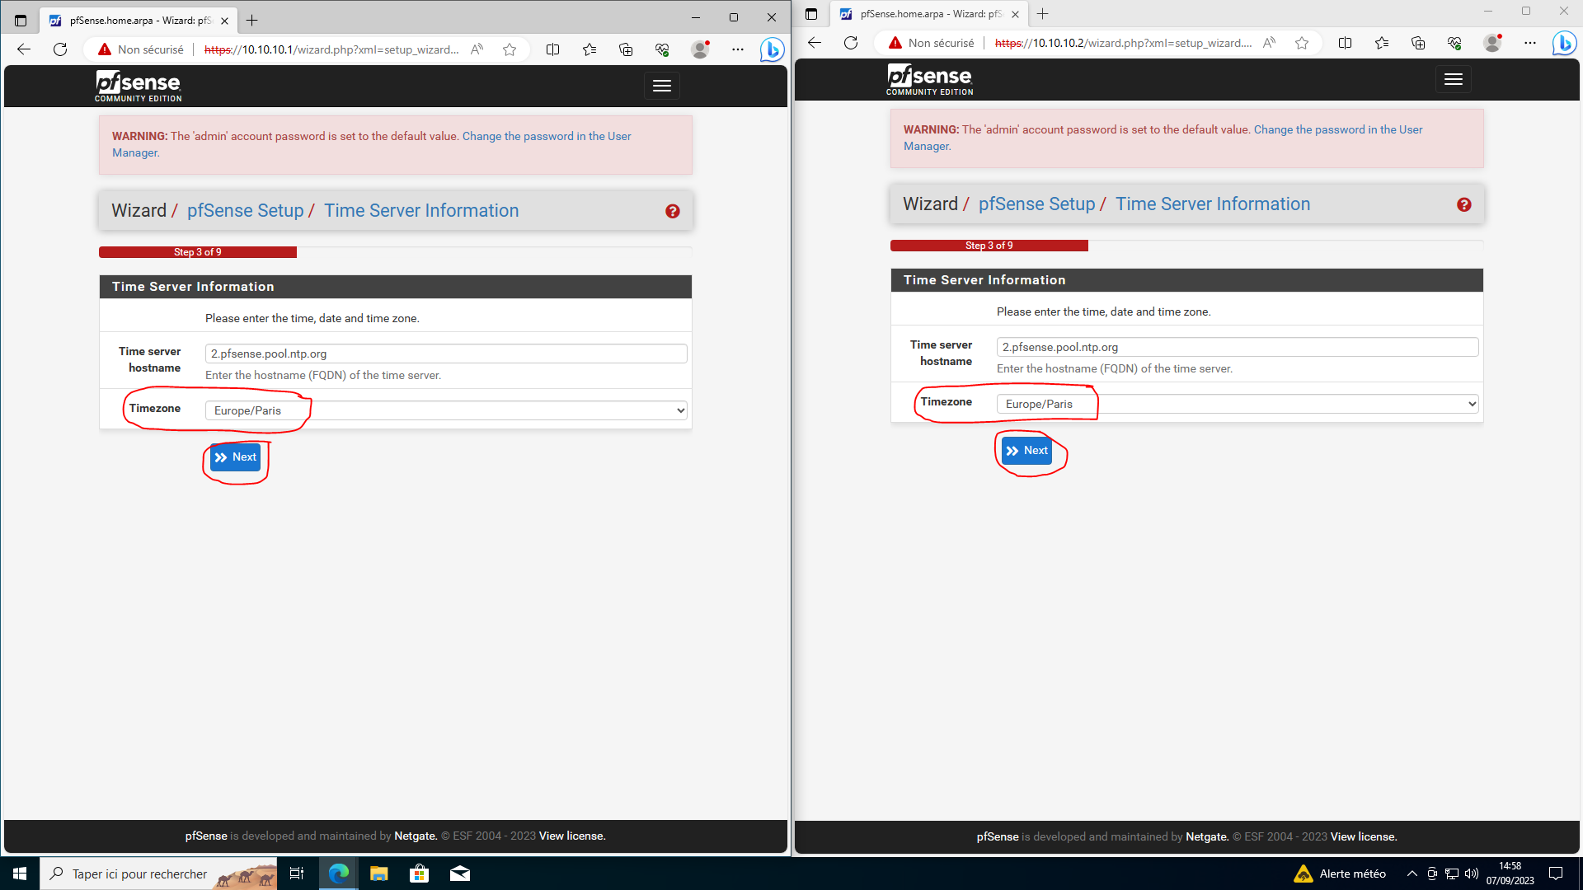Click the Bing Copilot icon in right browser
The image size is (1583, 890).
pos(1563,44)
